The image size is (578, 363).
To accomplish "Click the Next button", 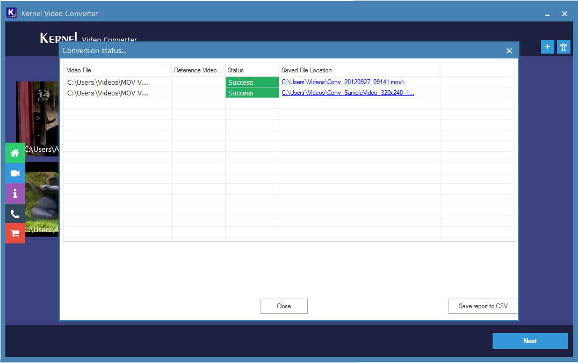I will click(x=530, y=341).
